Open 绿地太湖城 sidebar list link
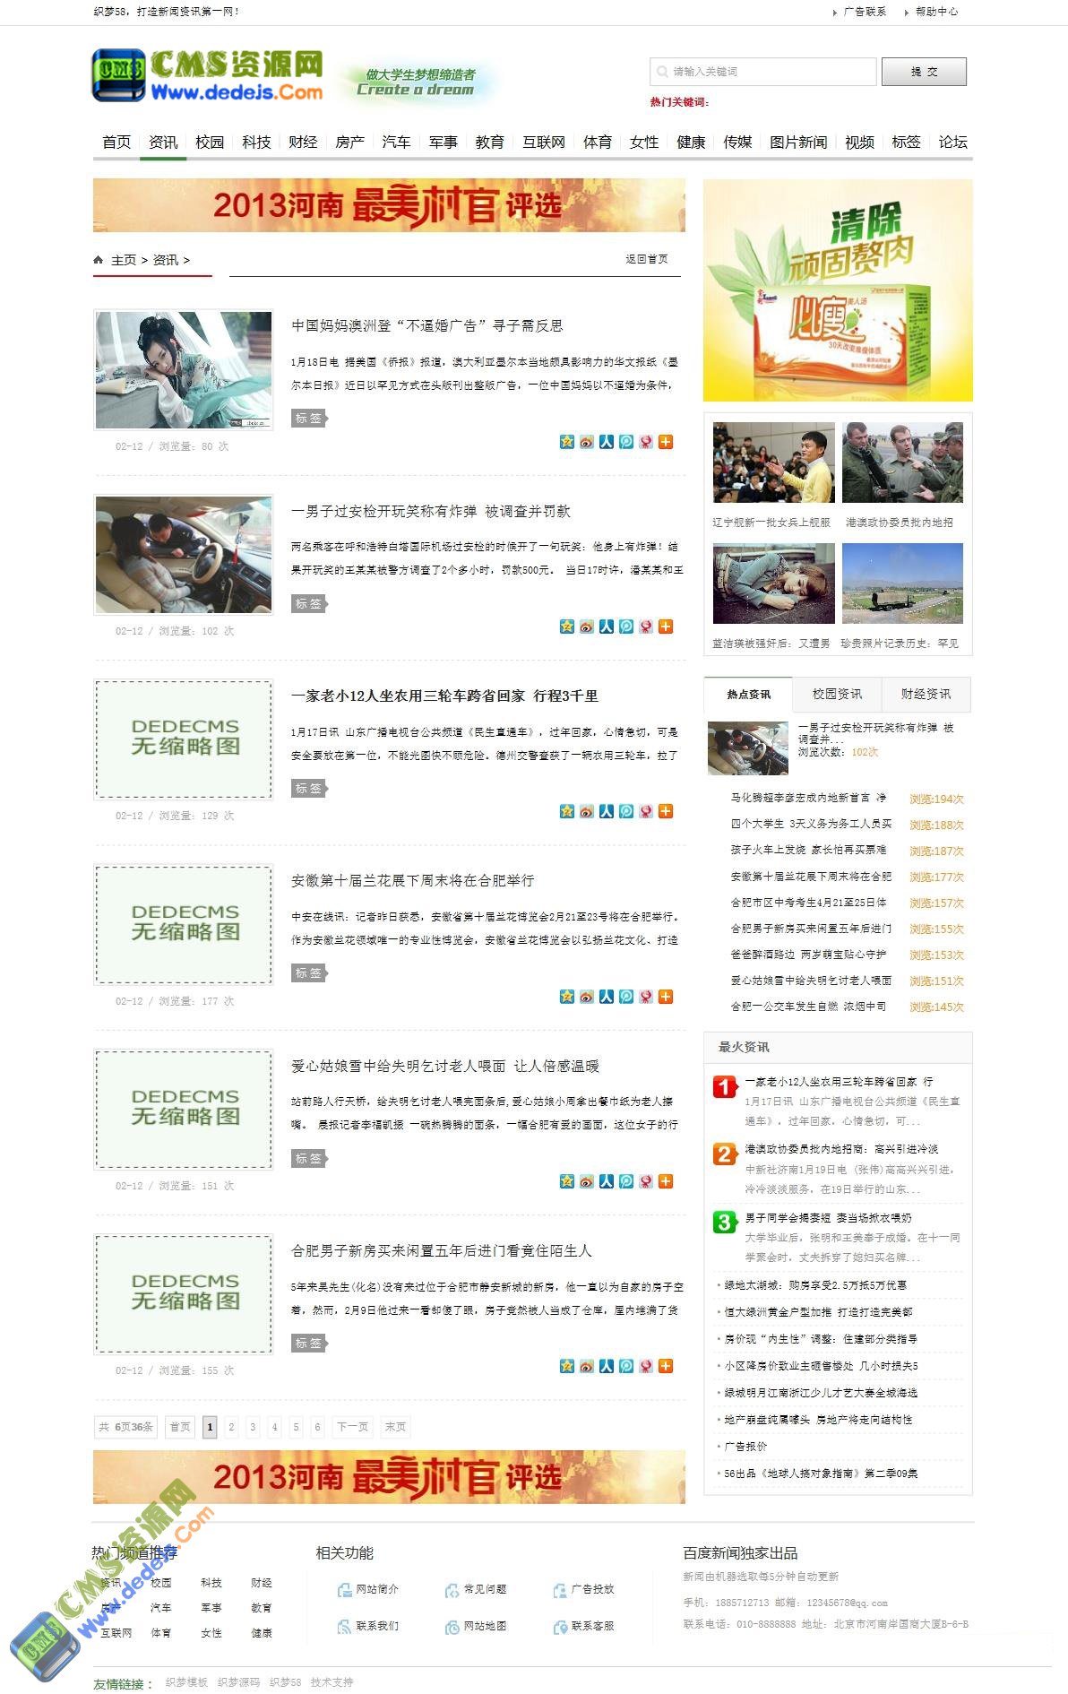 (x=815, y=1284)
